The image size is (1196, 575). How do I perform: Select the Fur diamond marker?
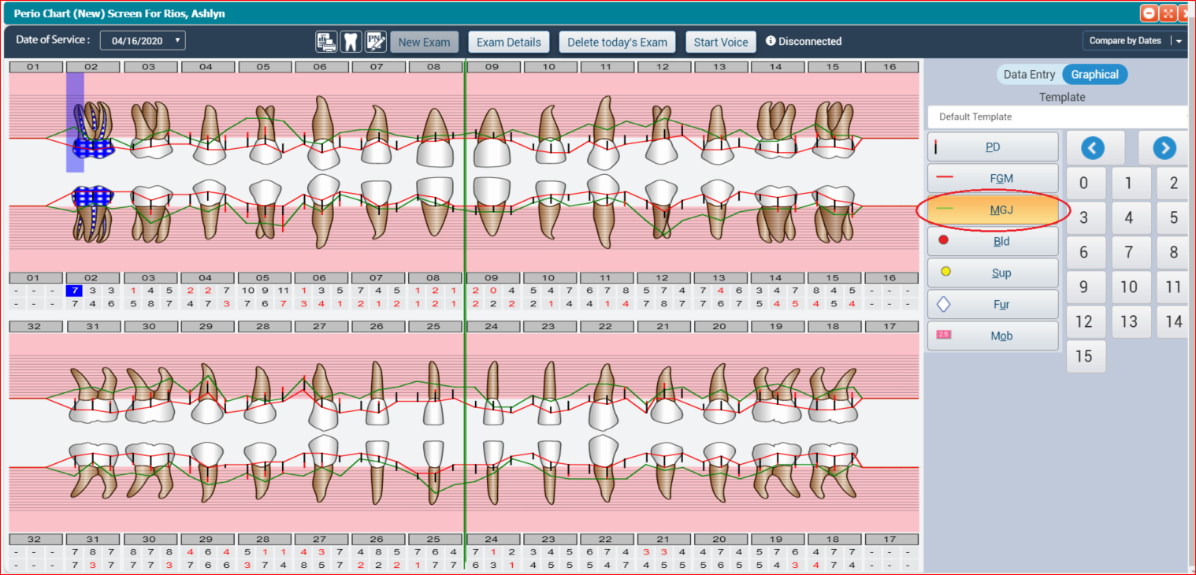coord(993,305)
